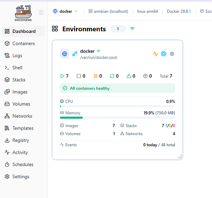This screenshot has height=198, width=212.
Task: Click the Memory usage progress bar
Action: pyautogui.click(x=117, y=118)
